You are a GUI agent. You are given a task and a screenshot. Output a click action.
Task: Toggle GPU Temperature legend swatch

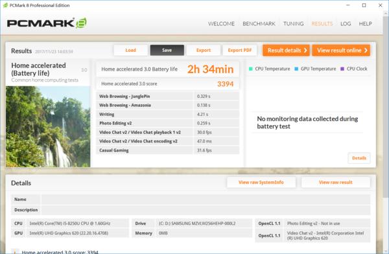click(296, 69)
